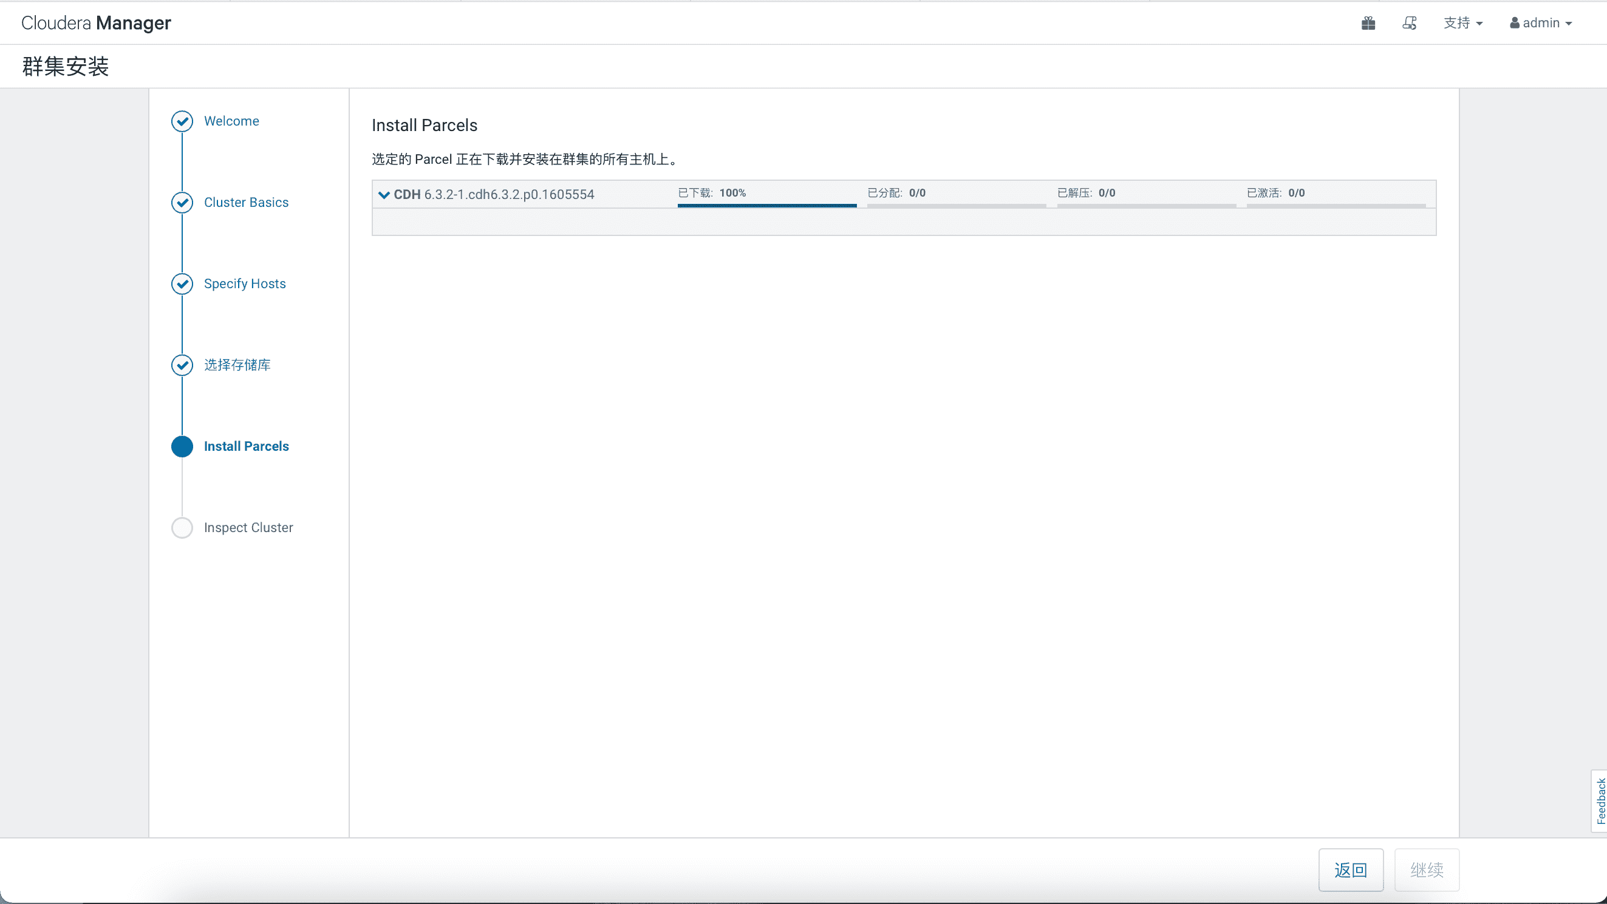Click the CDH 6.3.2-1 parcel name
1607x904 pixels.
click(494, 194)
